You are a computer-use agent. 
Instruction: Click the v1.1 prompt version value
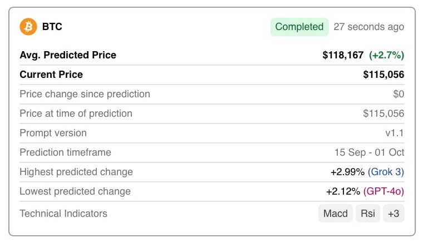[x=395, y=133]
